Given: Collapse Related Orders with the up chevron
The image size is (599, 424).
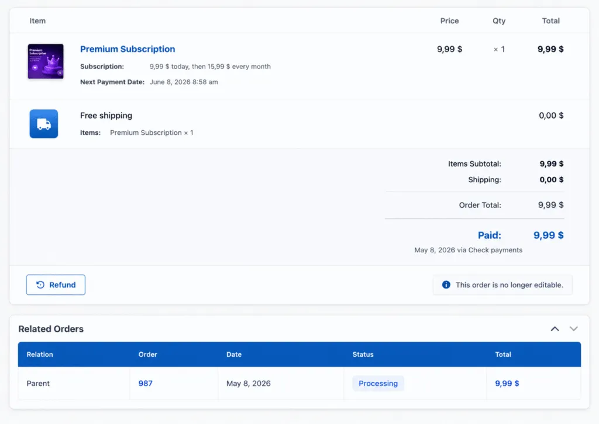Looking at the screenshot, I should pyautogui.click(x=555, y=329).
